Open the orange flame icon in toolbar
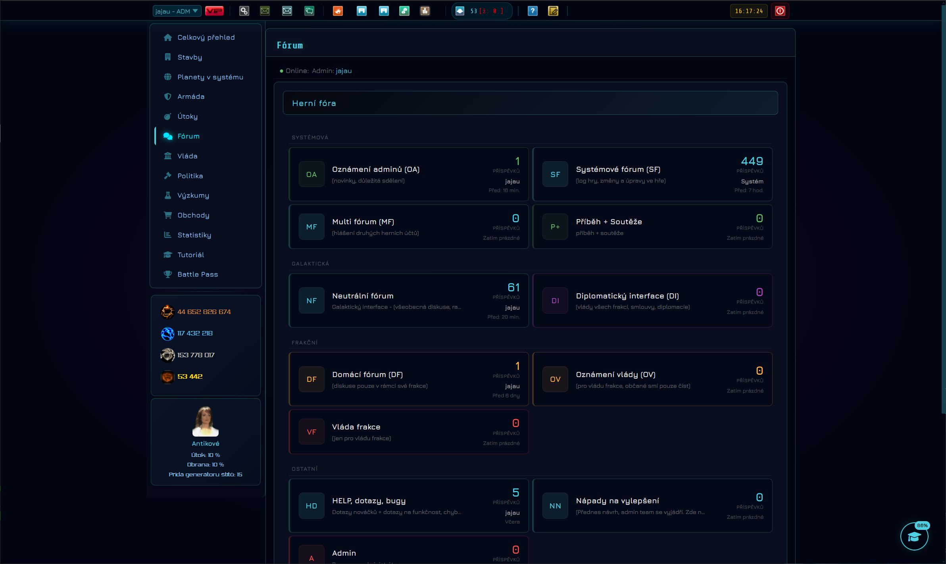This screenshot has width=946, height=564. (338, 11)
